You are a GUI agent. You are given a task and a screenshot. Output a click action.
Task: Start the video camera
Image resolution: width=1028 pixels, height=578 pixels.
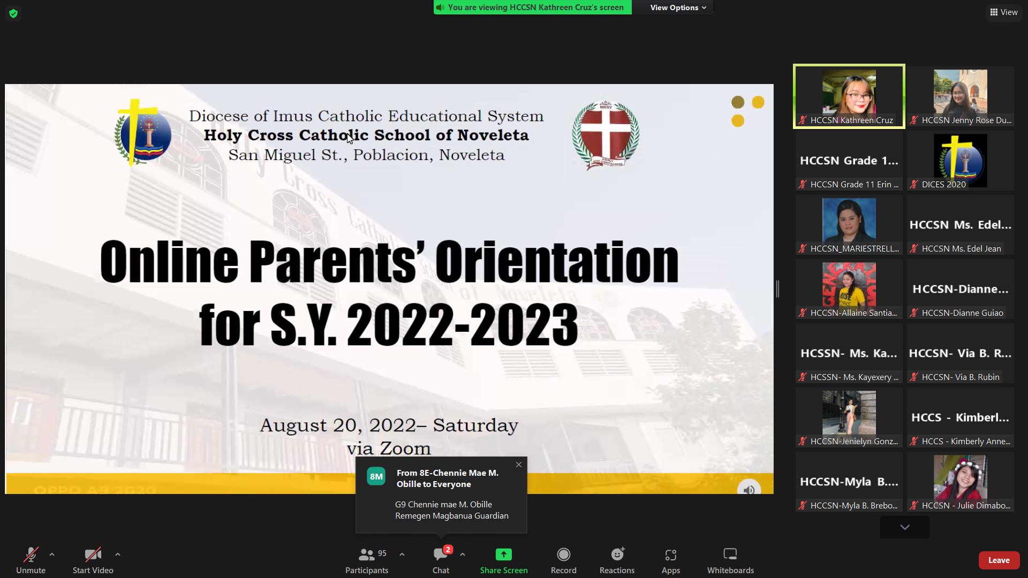[93, 560]
